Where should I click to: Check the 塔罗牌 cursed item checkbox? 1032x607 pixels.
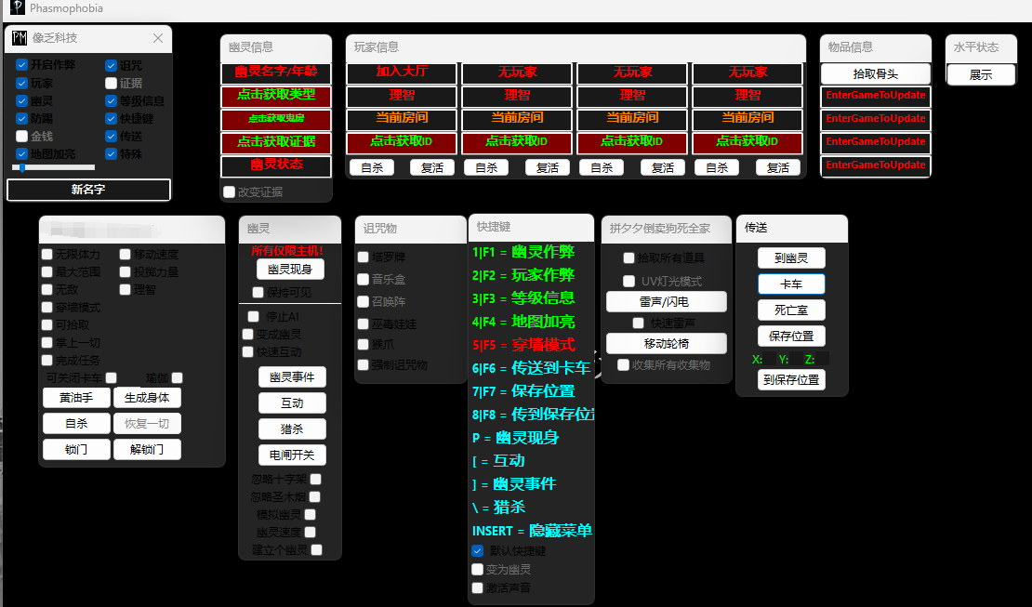click(x=363, y=257)
